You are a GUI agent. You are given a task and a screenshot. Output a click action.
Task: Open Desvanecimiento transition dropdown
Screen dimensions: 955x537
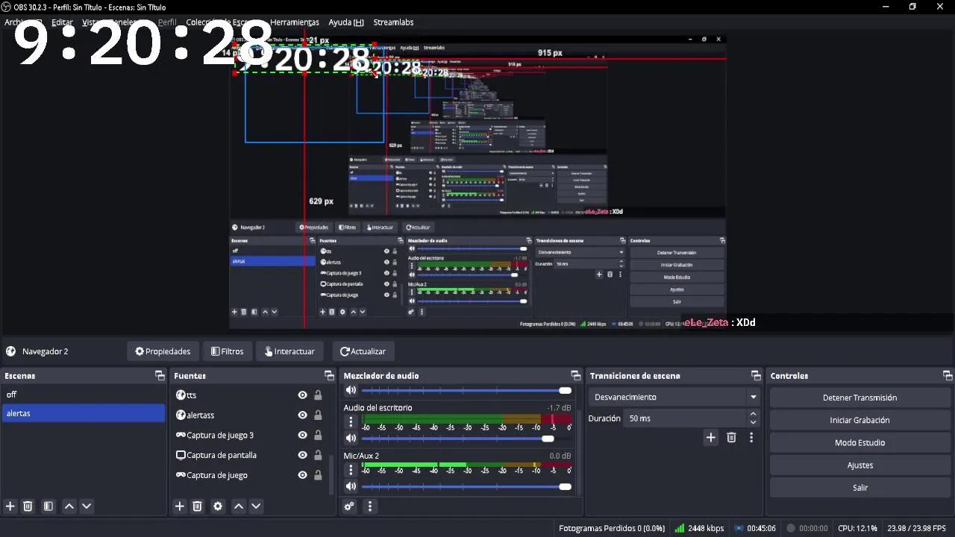[x=674, y=398]
